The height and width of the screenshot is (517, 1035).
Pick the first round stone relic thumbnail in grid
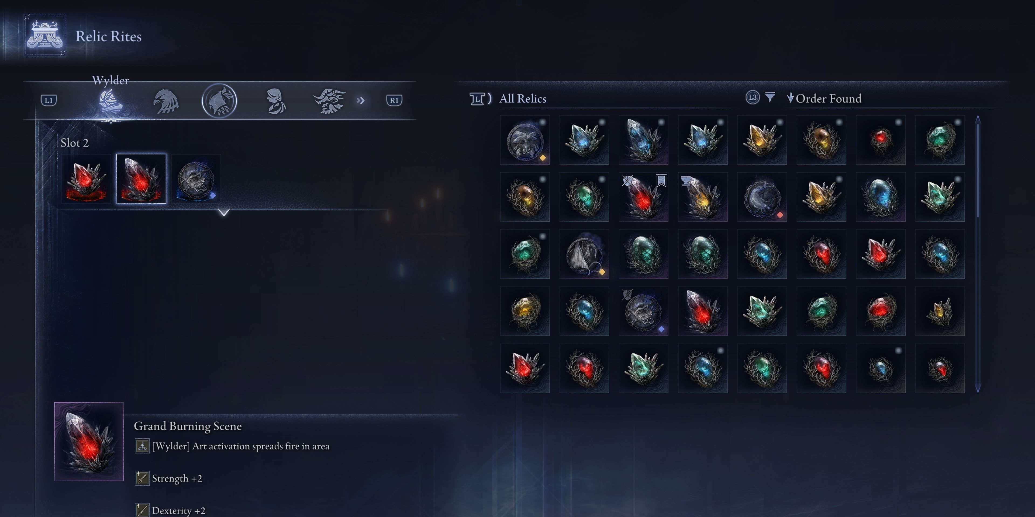[x=525, y=140]
